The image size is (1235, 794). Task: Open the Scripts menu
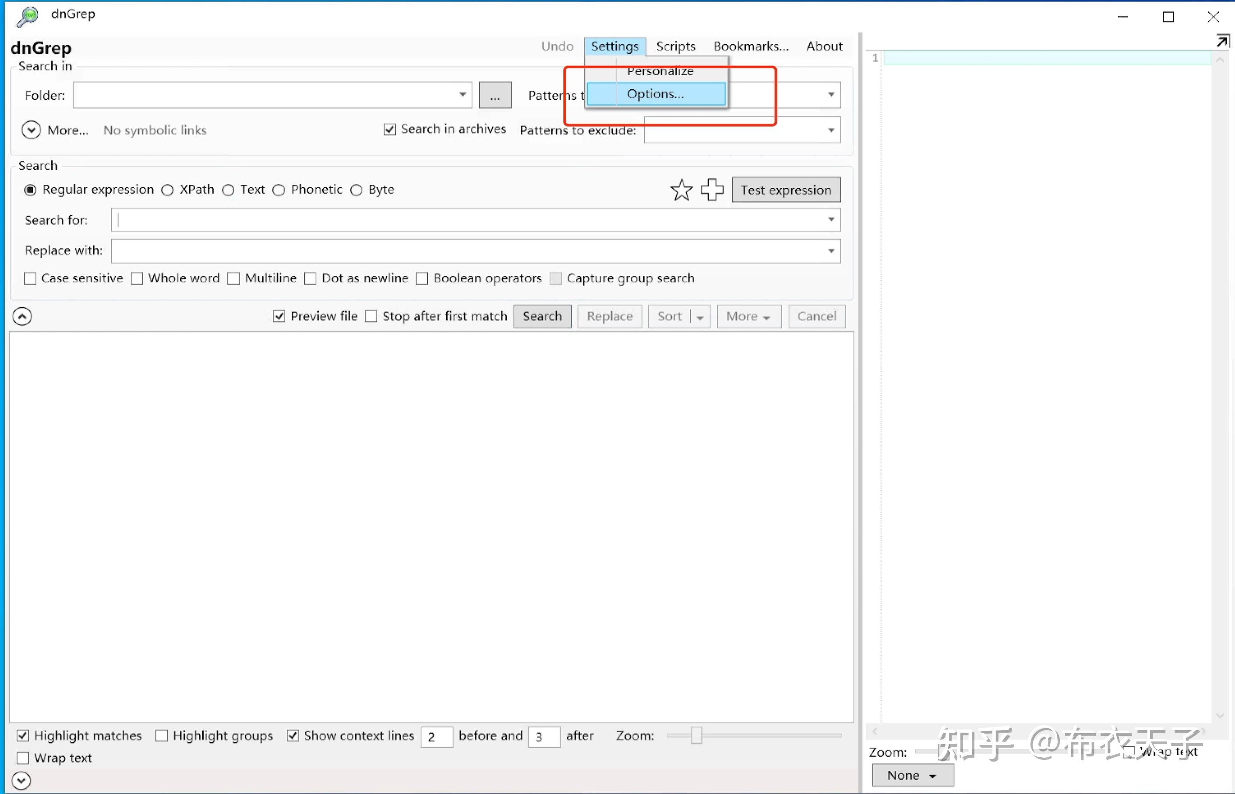[676, 46]
